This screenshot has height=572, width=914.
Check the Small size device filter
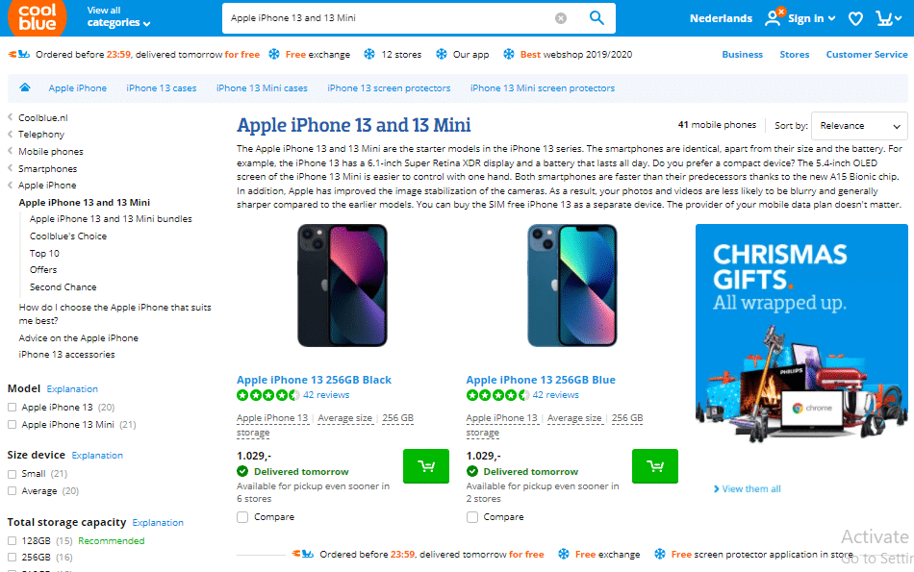[x=13, y=474]
